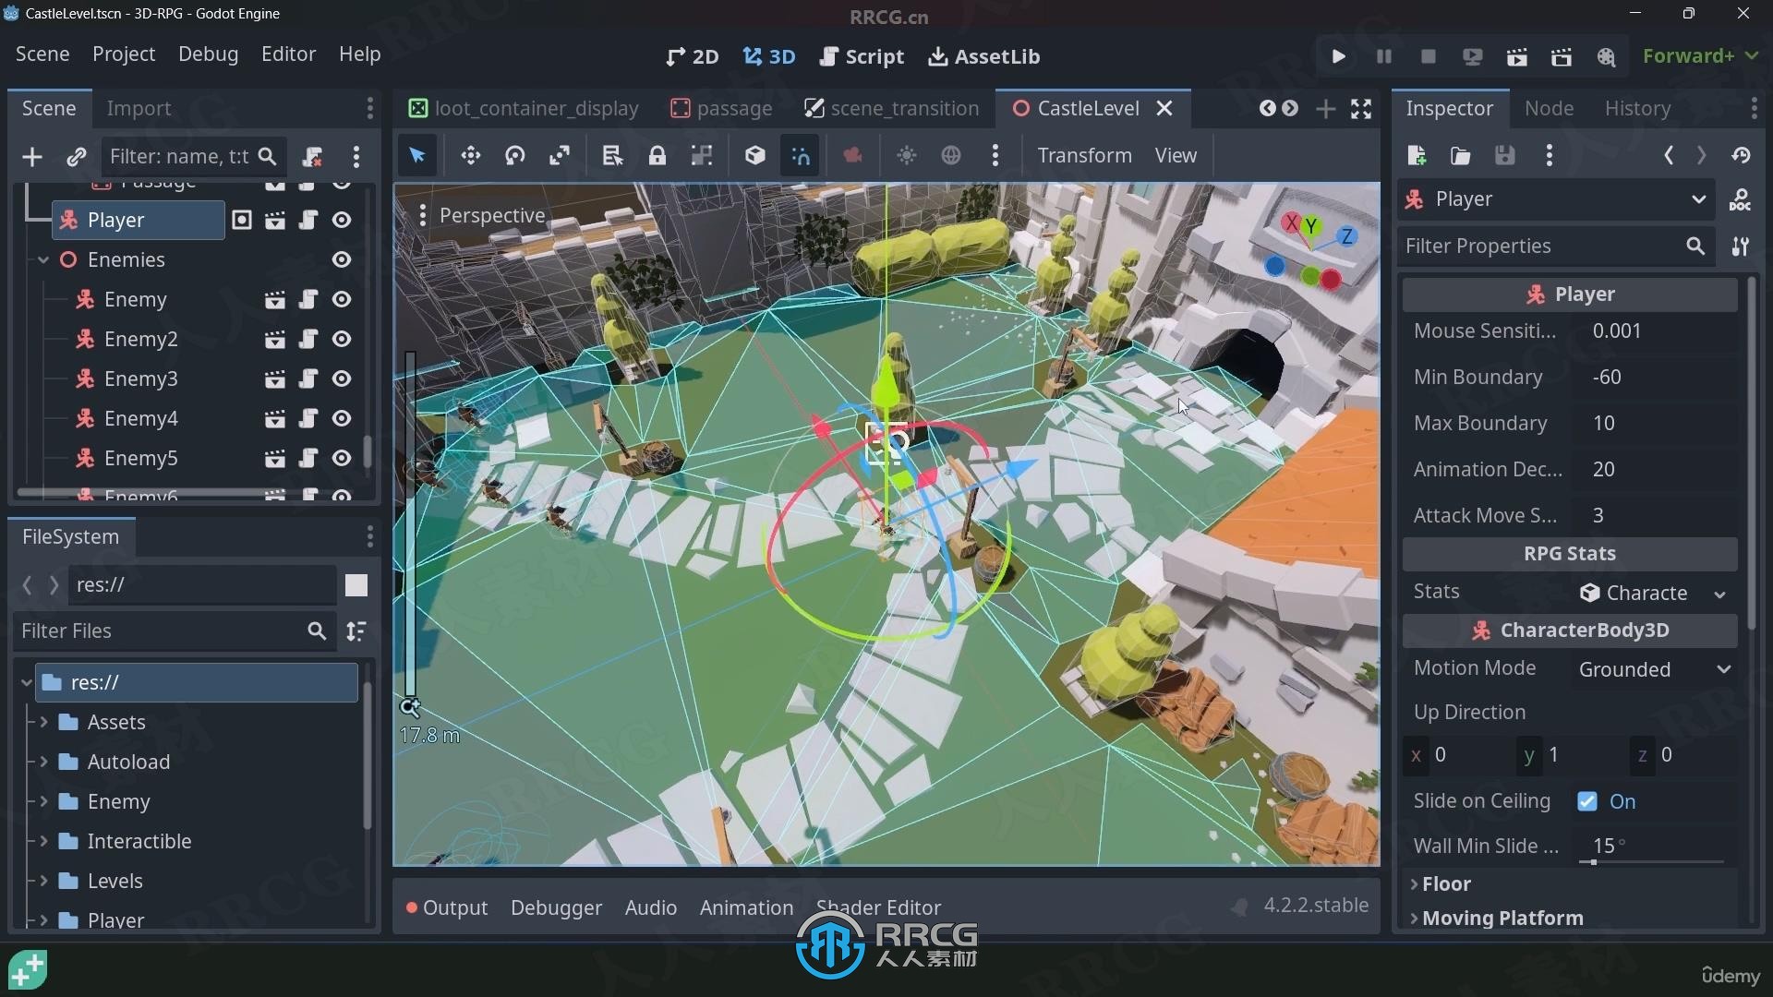Click the Rotate tool in 3D toolbar
1773x997 pixels.
pyautogui.click(x=515, y=156)
